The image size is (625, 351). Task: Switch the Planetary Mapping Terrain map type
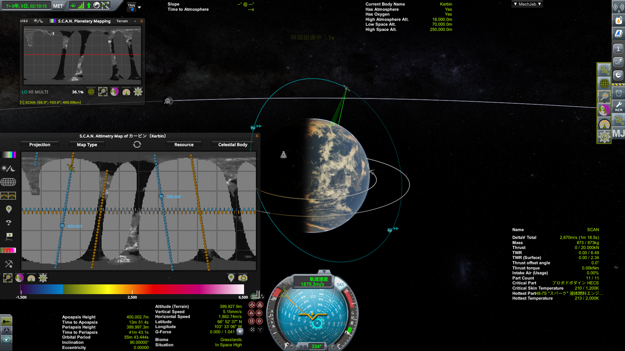[x=122, y=21]
